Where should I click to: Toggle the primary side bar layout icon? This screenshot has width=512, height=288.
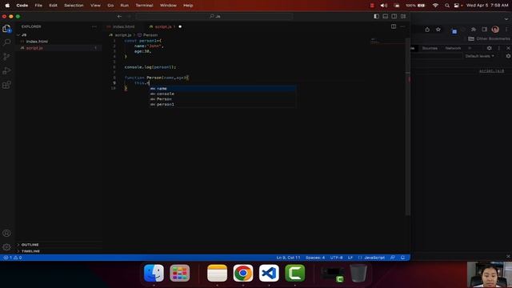click(x=377, y=16)
